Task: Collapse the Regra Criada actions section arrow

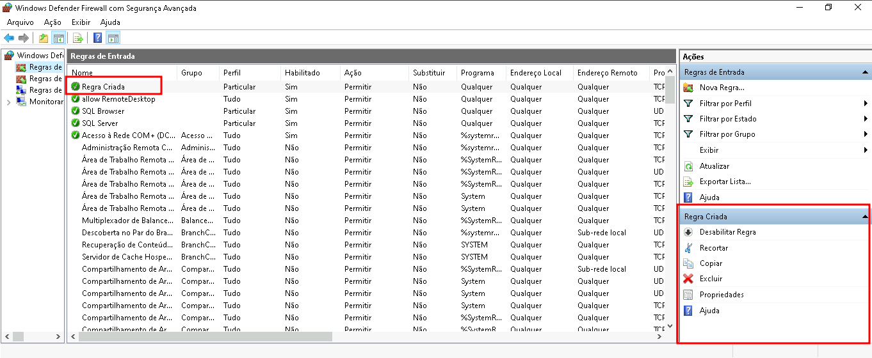Action: [x=865, y=217]
